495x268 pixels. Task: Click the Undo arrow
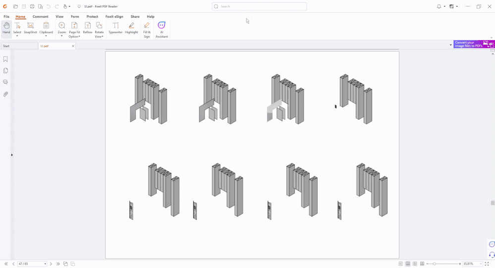(49, 6)
